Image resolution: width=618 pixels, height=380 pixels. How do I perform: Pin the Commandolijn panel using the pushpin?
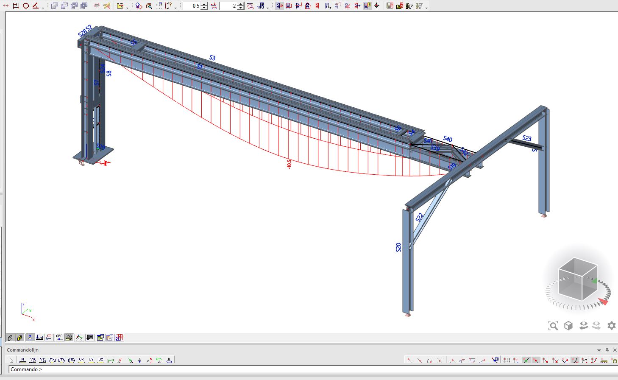click(x=607, y=350)
